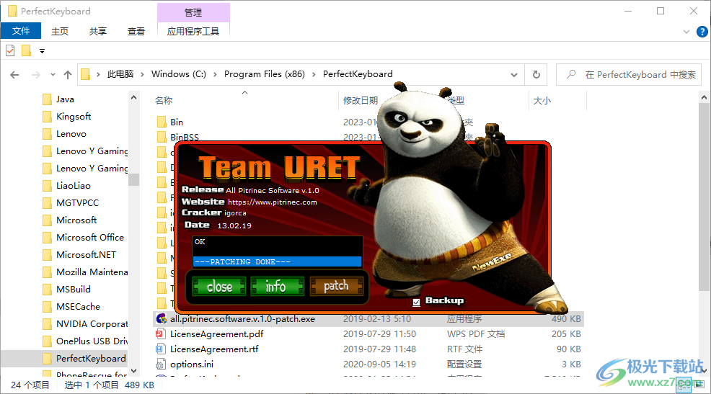
Task: Click the navigation pane scroll up arrow
Action: point(133,97)
